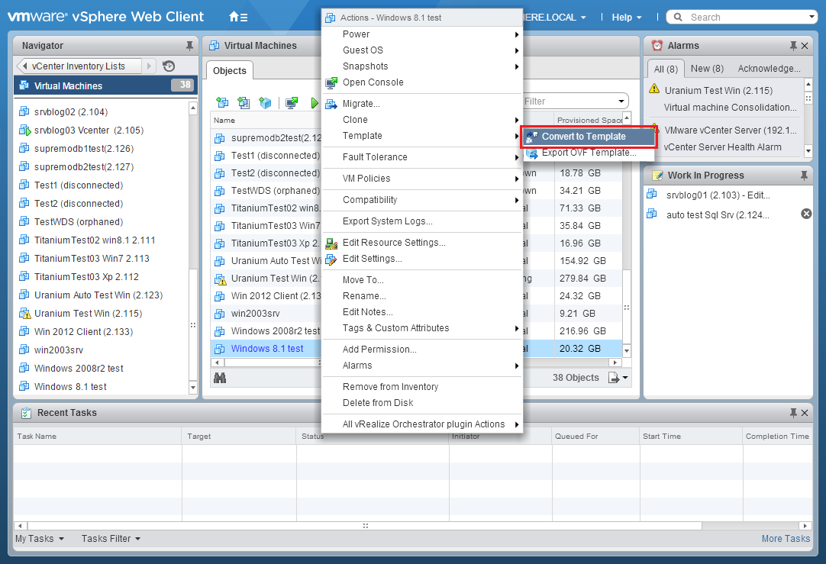Image resolution: width=826 pixels, height=564 pixels.
Task: Expand the Clone submenu
Action: click(422, 120)
